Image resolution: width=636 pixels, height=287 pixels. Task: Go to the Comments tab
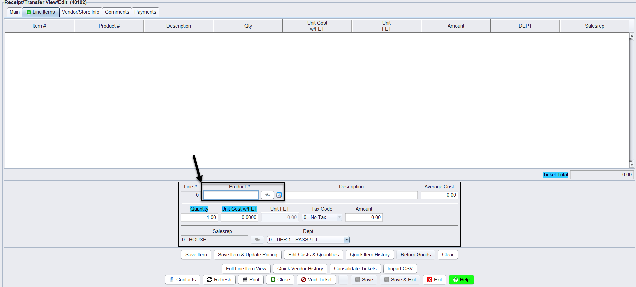pyautogui.click(x=117, y=12)
